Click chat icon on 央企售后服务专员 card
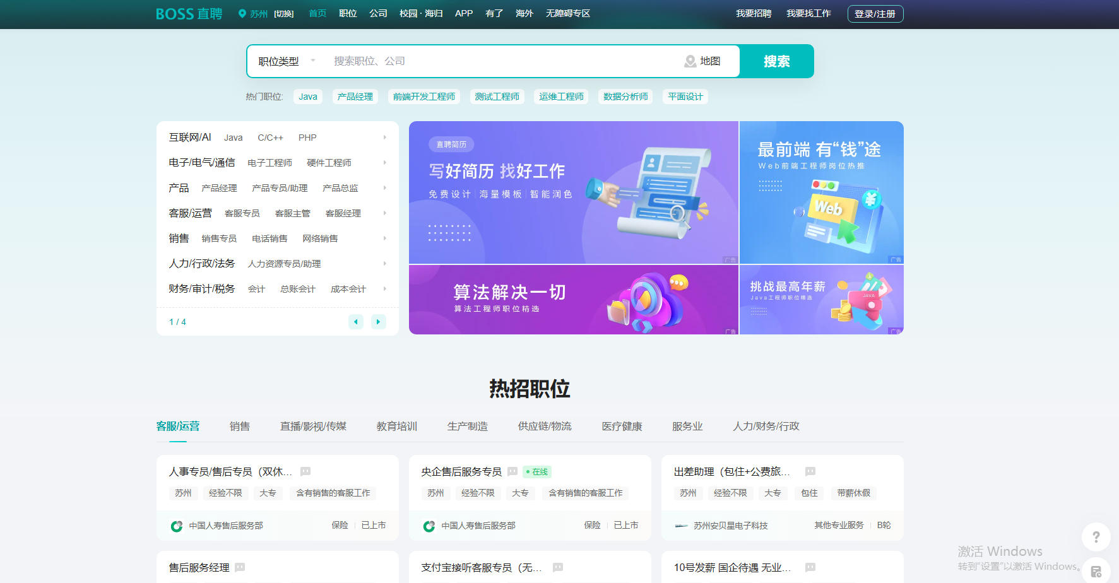 tap(512, 471)
